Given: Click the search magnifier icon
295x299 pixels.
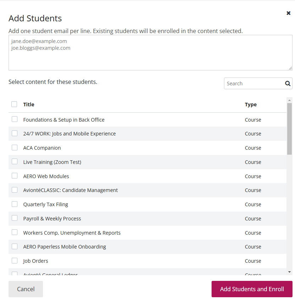Looking at the screenshot, I should [x=288, y=84].
